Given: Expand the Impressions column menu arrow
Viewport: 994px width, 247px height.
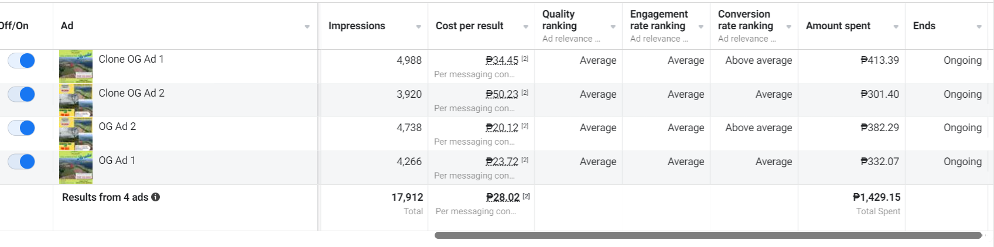Looking at the screenshot, I should pos(418,27).
